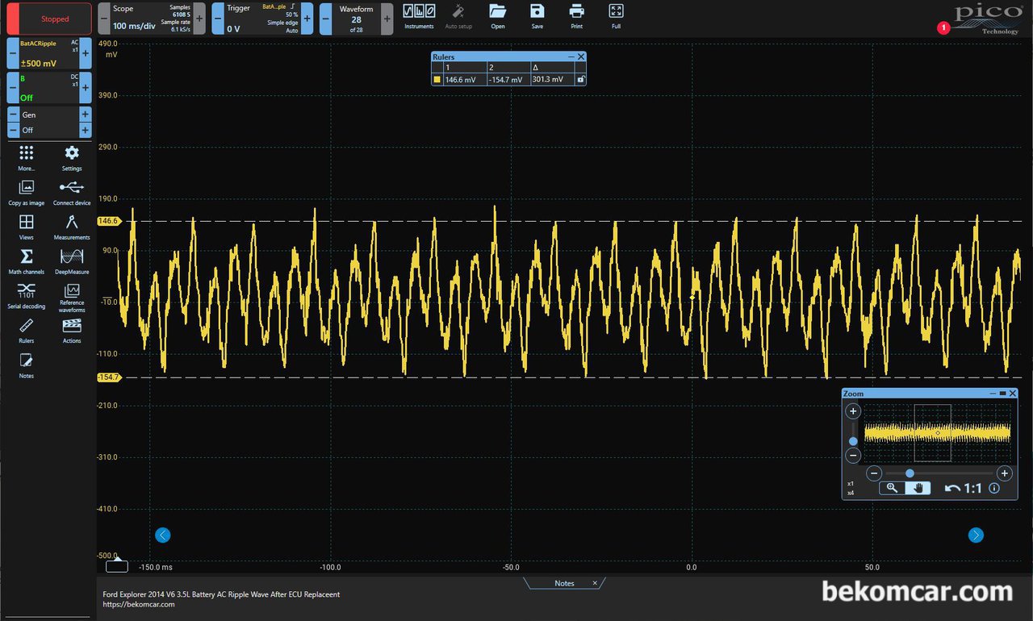Open the Trigger 0 V settings
1033x621 pixels.
pos(262,19)
